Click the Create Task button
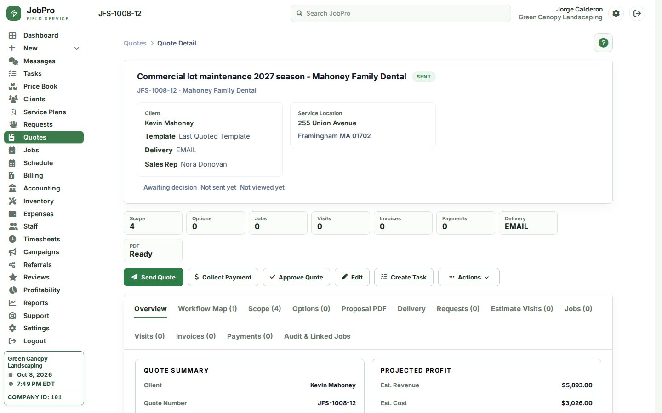The image size is (662, 413). point(404,277)
